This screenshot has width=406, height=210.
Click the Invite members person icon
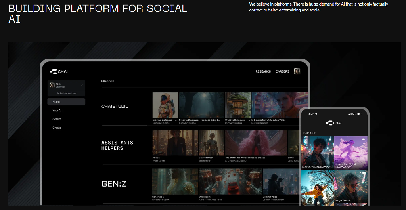pyautogui.click(x=58, y=94)
